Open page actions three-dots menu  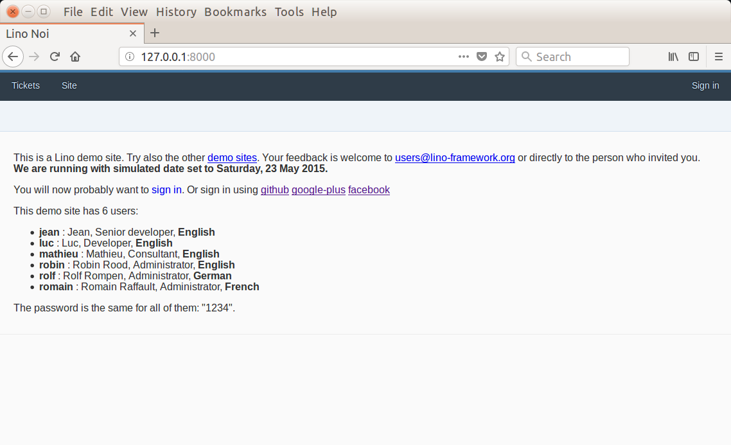[x=463, y=57]
